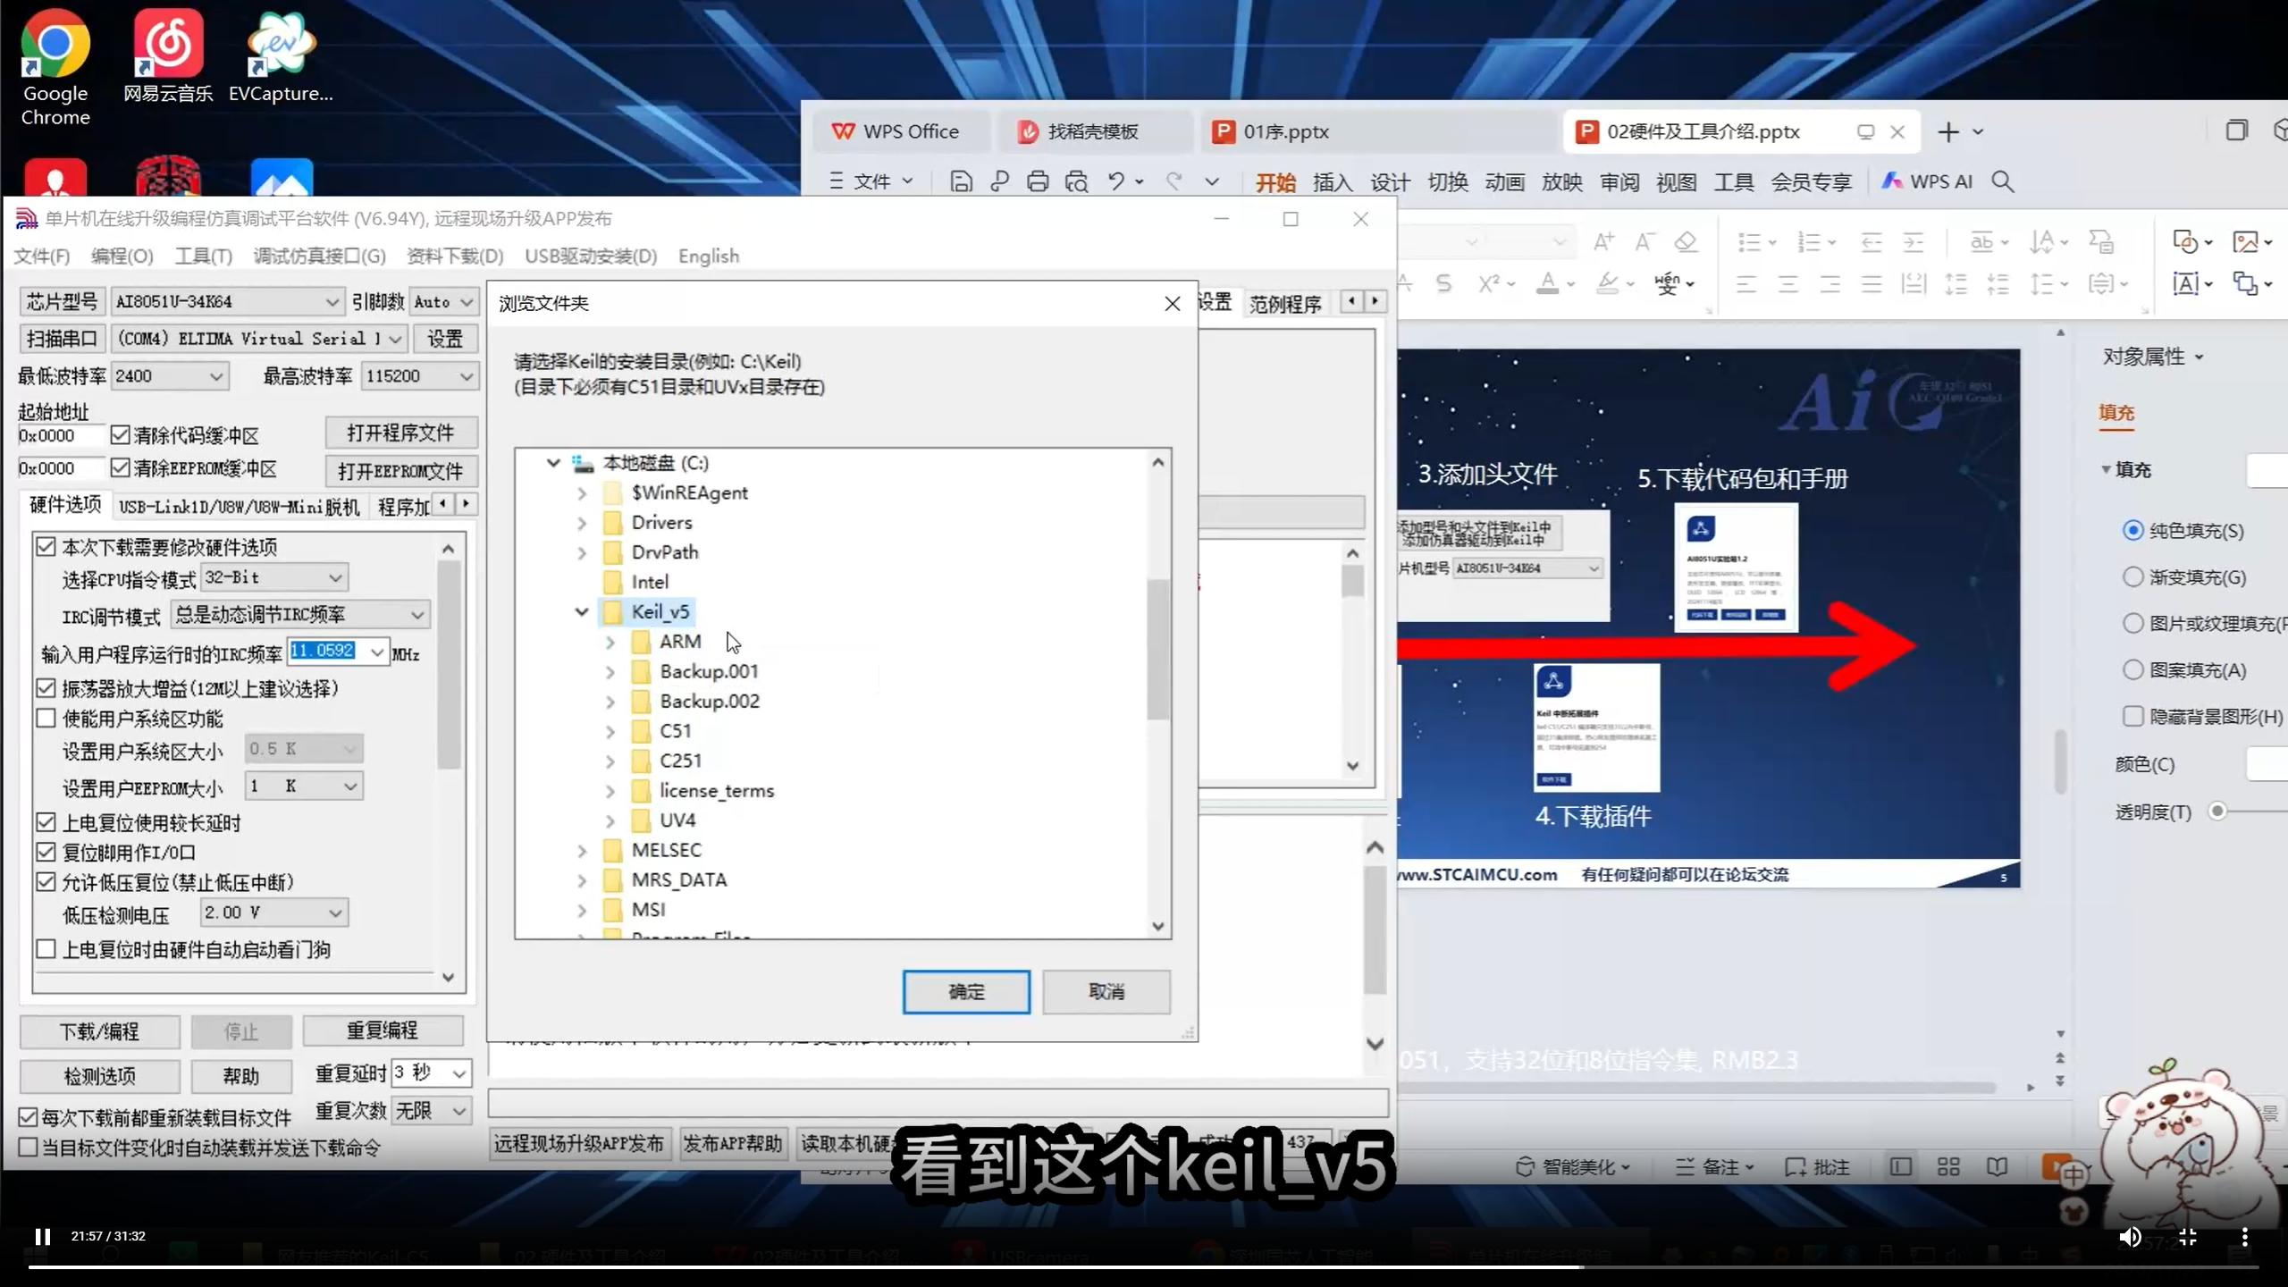Viewport: 2288px width, 1287px height.
Task: Select 渐变填充(G) radio button
Action: 2133,577
